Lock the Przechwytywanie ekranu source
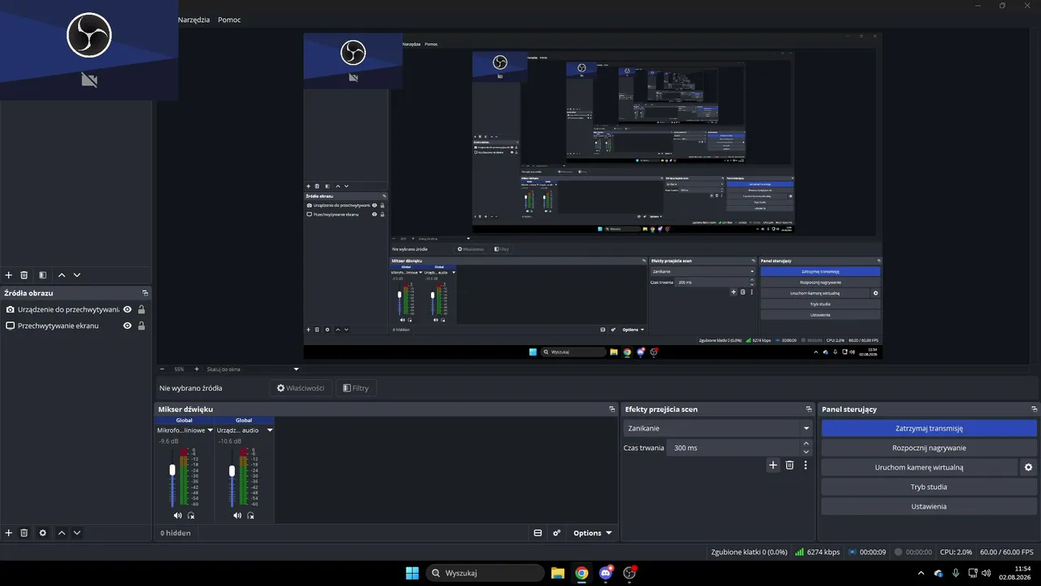This screenshot has width=1041, height=586. (x=142, y=326)
